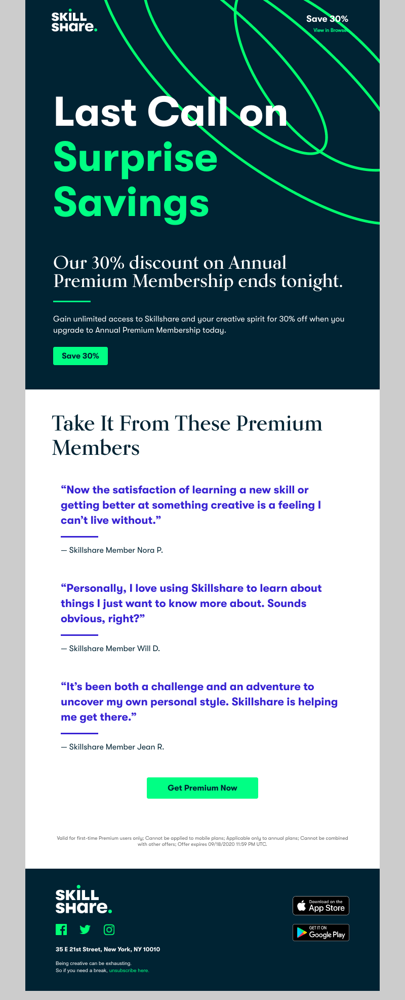Tap the Download on the App Store badge
The height and width of the screenshot is (1000, 405).
tap(321, 906)
